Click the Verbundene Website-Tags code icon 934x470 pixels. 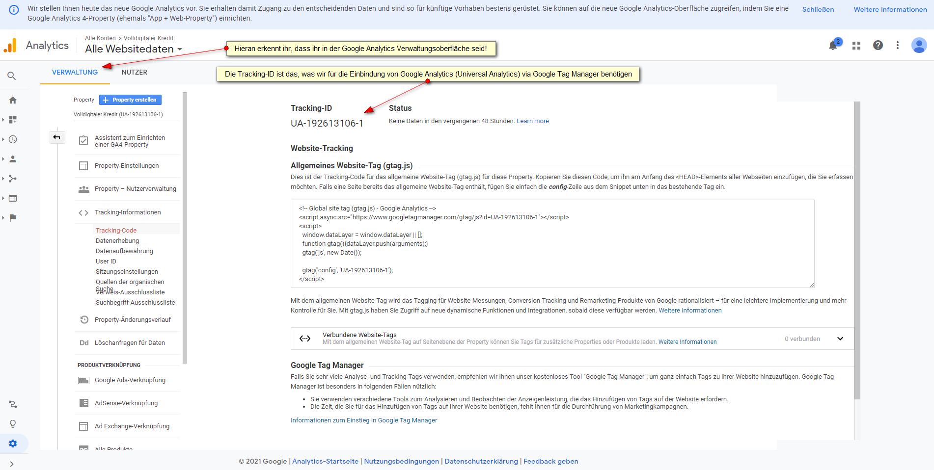point(305,339)
